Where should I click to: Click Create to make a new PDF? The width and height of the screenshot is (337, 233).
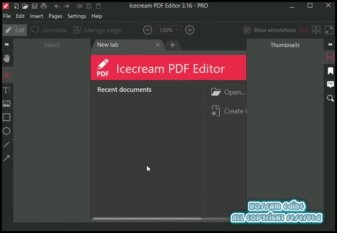point(228,111)
